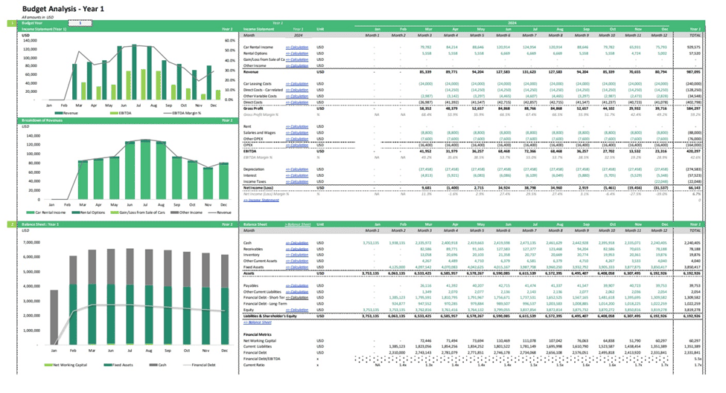Open Calculation link for Income Taxes
This screenshot has width=726, height=393.
pos(297,181)
